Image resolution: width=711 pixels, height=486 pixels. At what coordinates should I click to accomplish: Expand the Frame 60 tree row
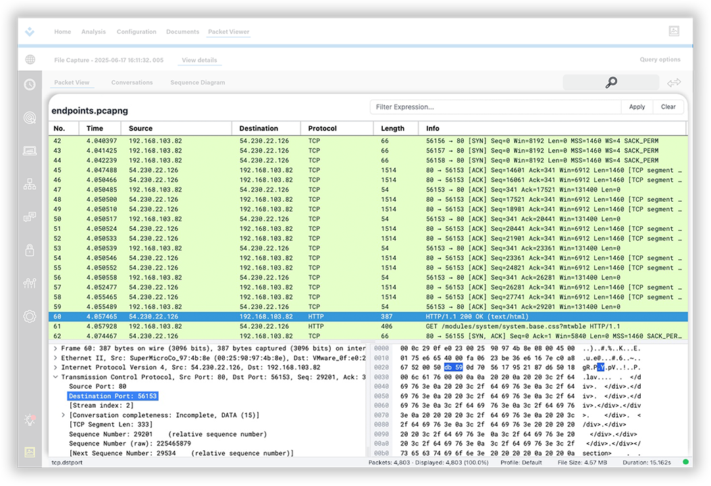click(55, 348)
